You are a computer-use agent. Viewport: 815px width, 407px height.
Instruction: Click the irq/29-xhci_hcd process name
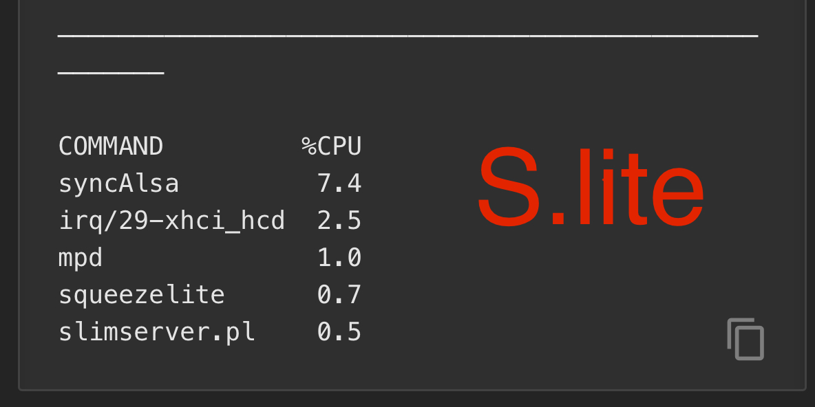(171, 221)
